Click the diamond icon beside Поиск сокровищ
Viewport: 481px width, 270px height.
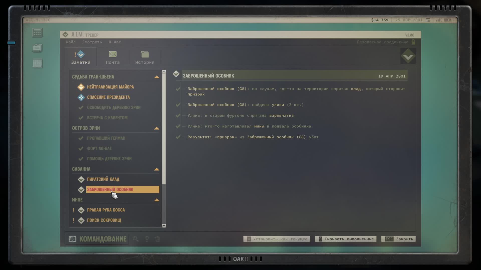81,220
